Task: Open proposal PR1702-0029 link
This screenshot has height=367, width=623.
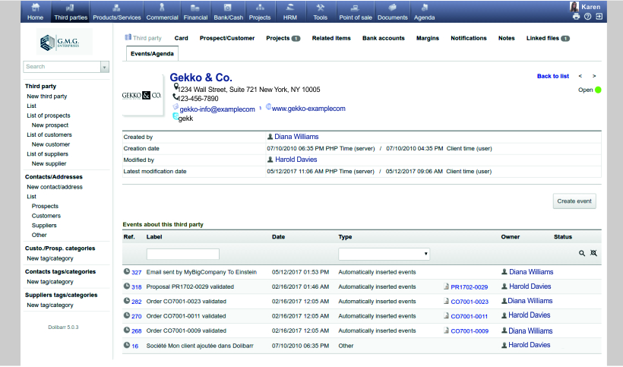Action: point(469,287)
